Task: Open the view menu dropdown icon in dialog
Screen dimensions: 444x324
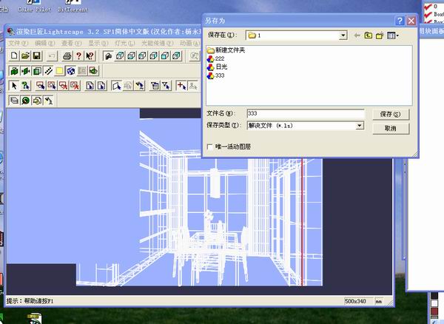Action: [393, 36]
